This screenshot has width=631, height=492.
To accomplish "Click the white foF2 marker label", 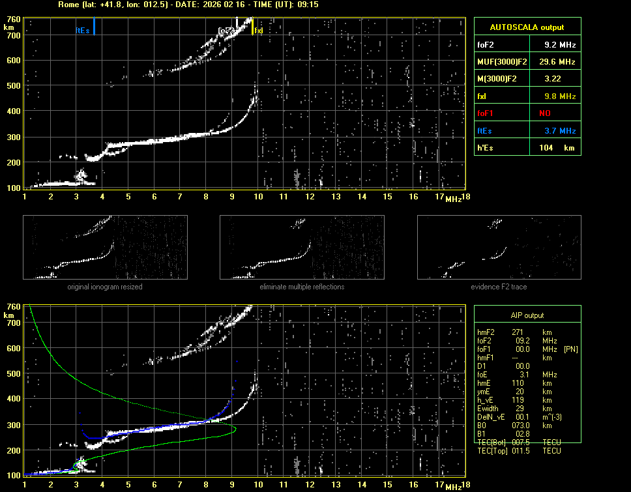I will pos(226,31).
